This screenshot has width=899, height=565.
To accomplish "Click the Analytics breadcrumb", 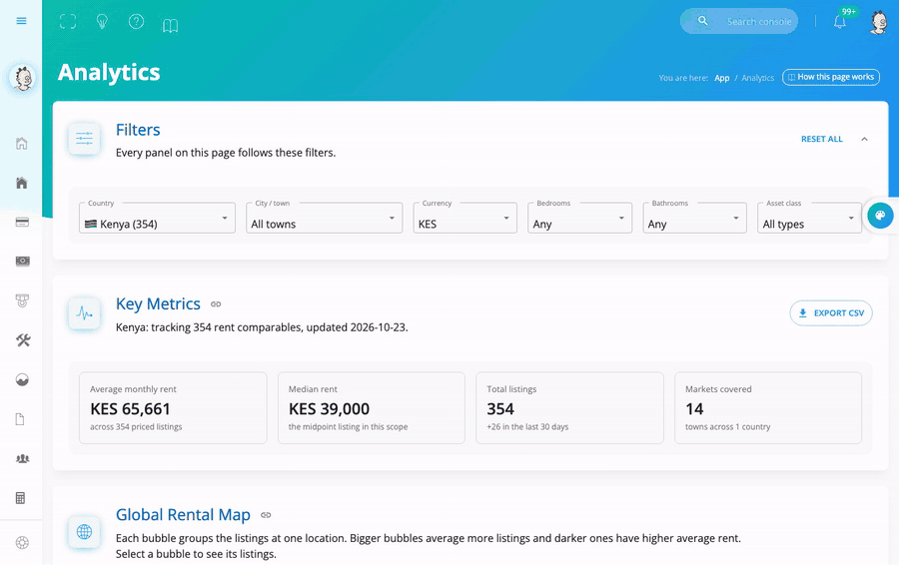I will [757, 78].
